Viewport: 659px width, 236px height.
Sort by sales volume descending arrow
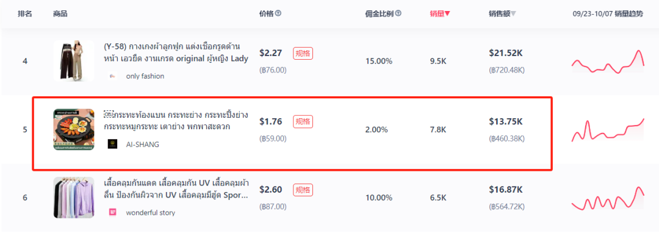point(447,14)
